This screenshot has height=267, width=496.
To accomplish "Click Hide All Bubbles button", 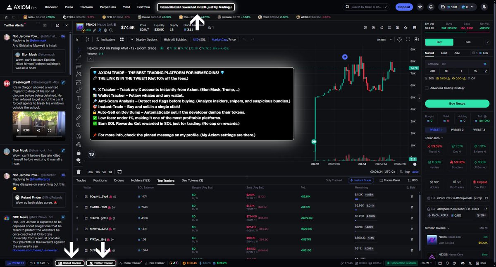I will 175,40.
